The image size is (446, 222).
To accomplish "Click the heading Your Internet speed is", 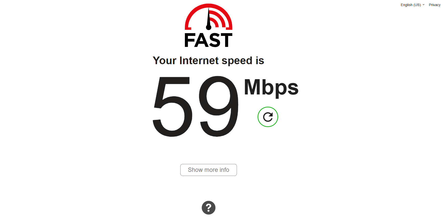I will point(208,61).
